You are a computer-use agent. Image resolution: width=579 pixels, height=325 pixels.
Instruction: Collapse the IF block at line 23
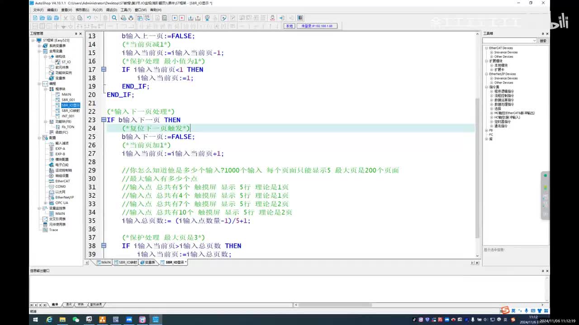[104, 120]
